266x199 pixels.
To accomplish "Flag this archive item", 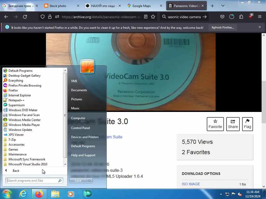I will pyautogui.click(x=247, y=124).
